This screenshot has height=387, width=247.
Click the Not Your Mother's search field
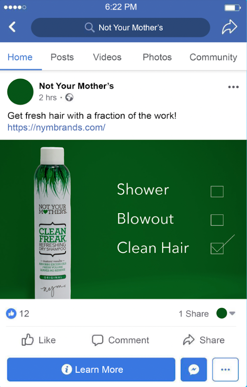coord(120,27)
